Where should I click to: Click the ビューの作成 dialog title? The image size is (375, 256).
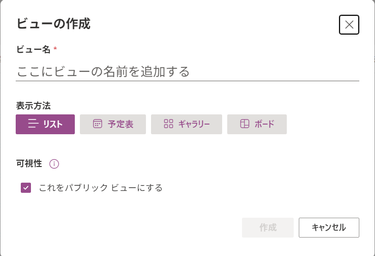point(53,24)
